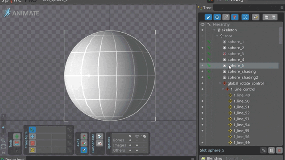Collapse the skeleton tree node
Viewport: 285px width, 160px height.
[x=214, y=30]
